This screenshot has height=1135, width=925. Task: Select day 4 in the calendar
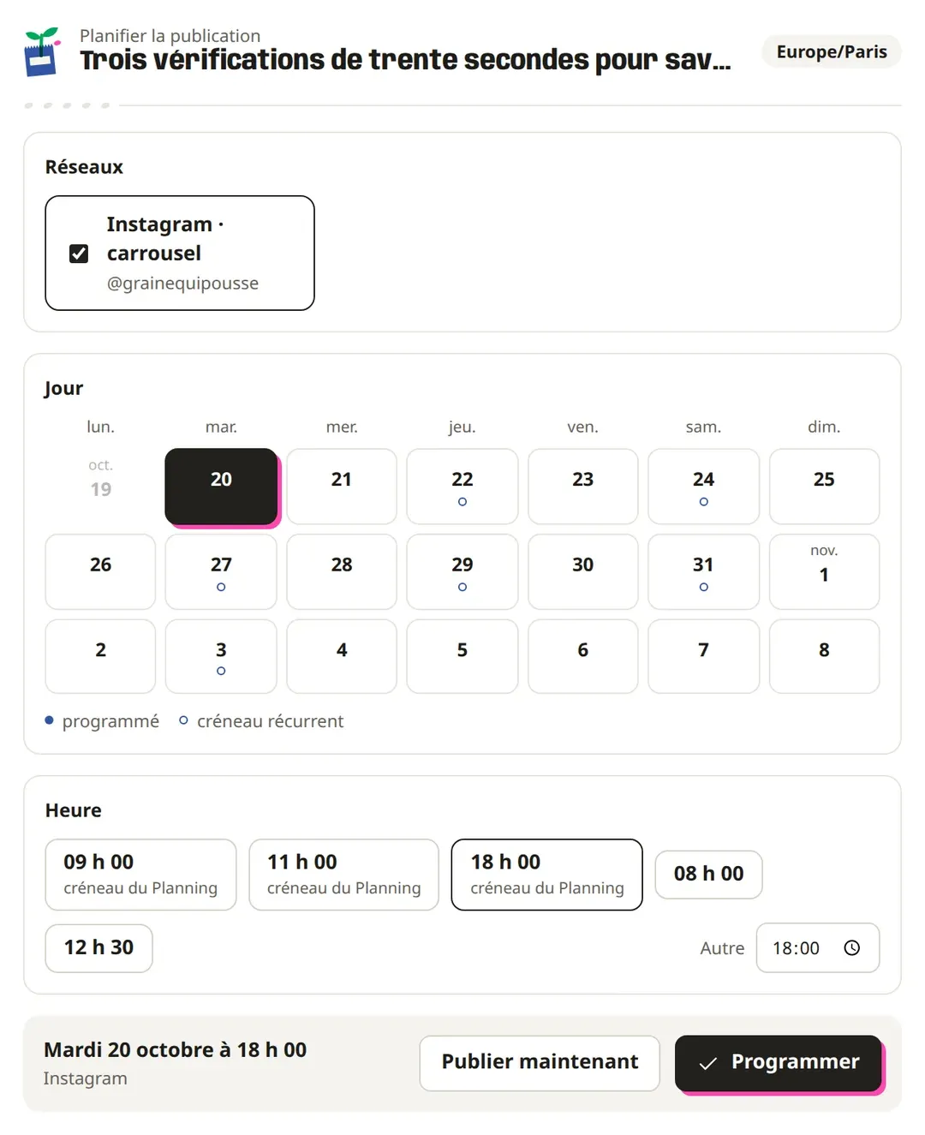(x=342, y=656)
